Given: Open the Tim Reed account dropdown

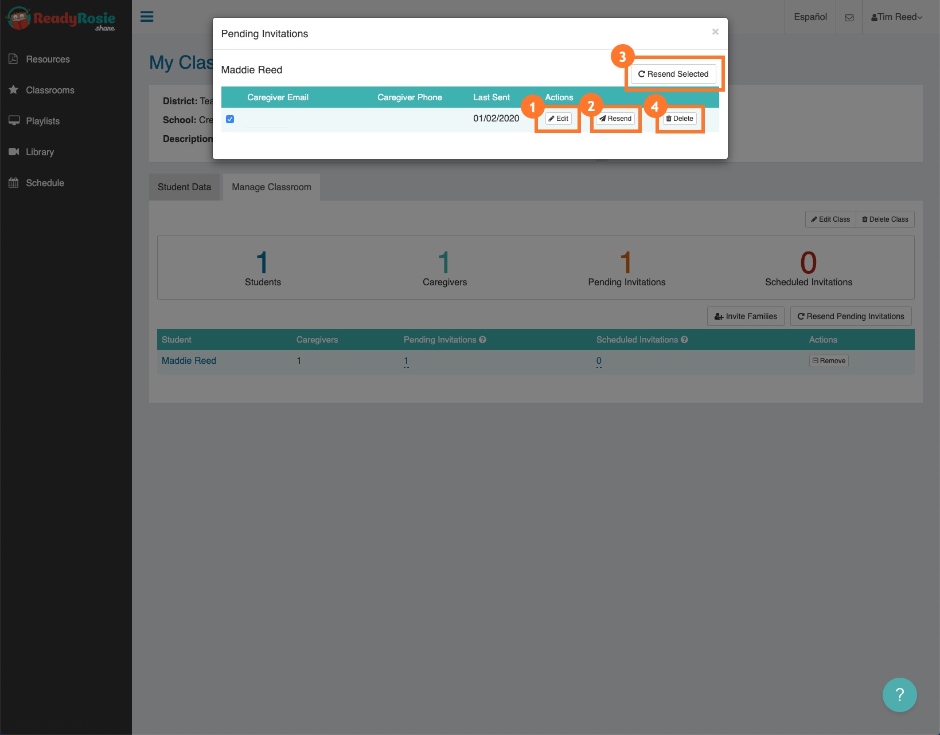Looking at the screenshot, I should [896, 17].
